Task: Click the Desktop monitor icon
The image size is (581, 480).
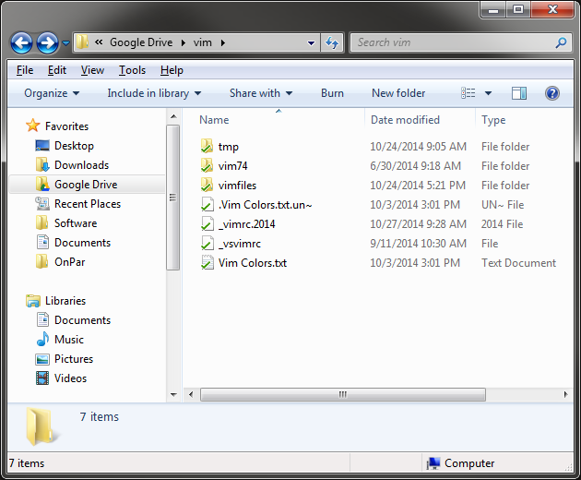Action: coord(42,146)
